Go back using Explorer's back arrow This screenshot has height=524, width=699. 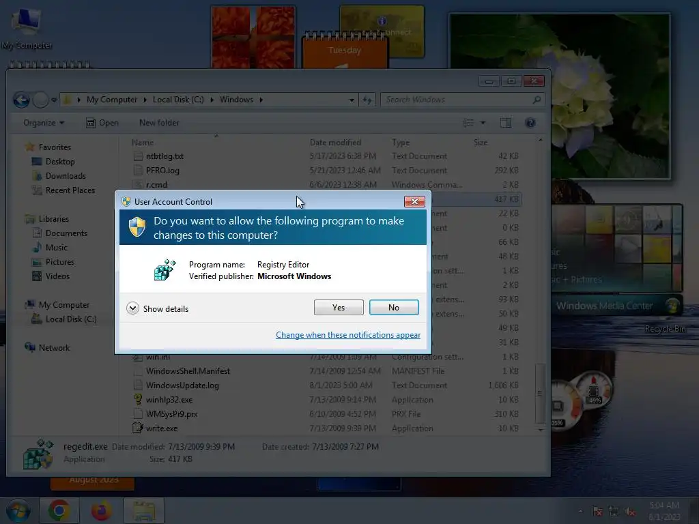(x=21, y=100)
